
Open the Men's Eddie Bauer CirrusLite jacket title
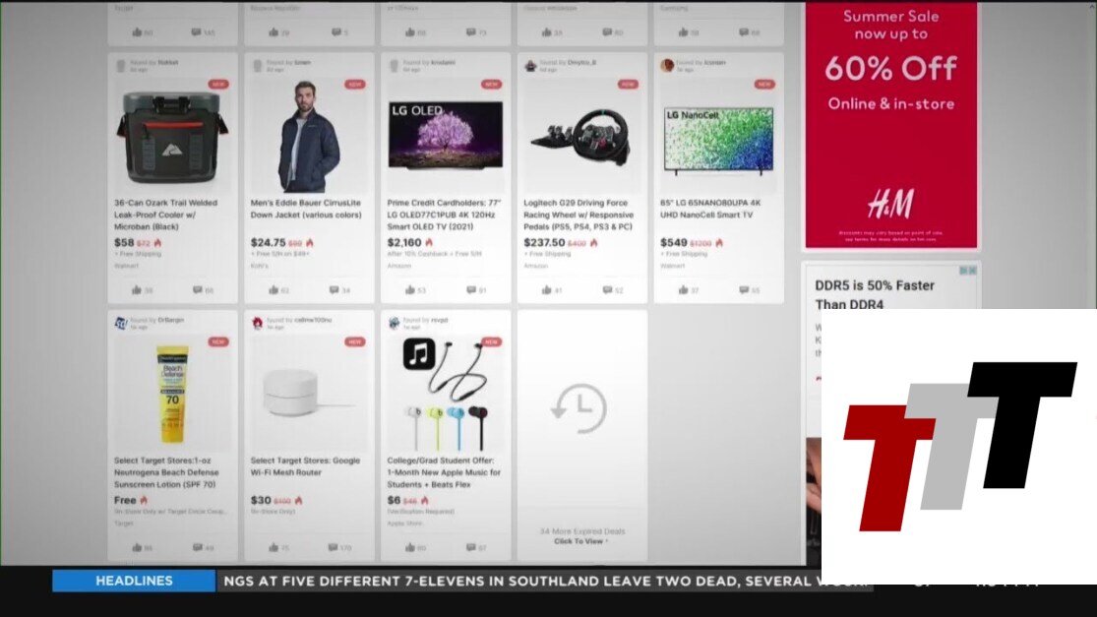point(306,209)
